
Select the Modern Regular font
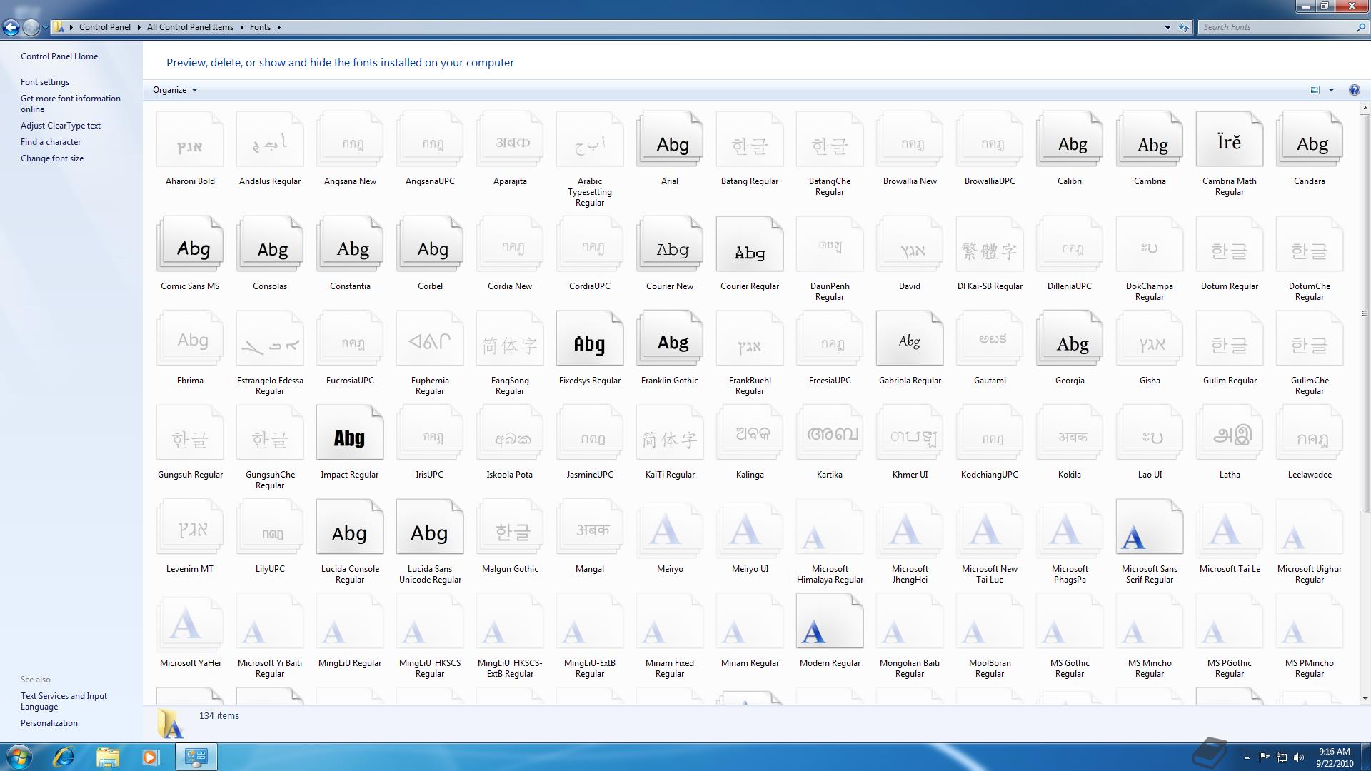(x=830, y=622)
